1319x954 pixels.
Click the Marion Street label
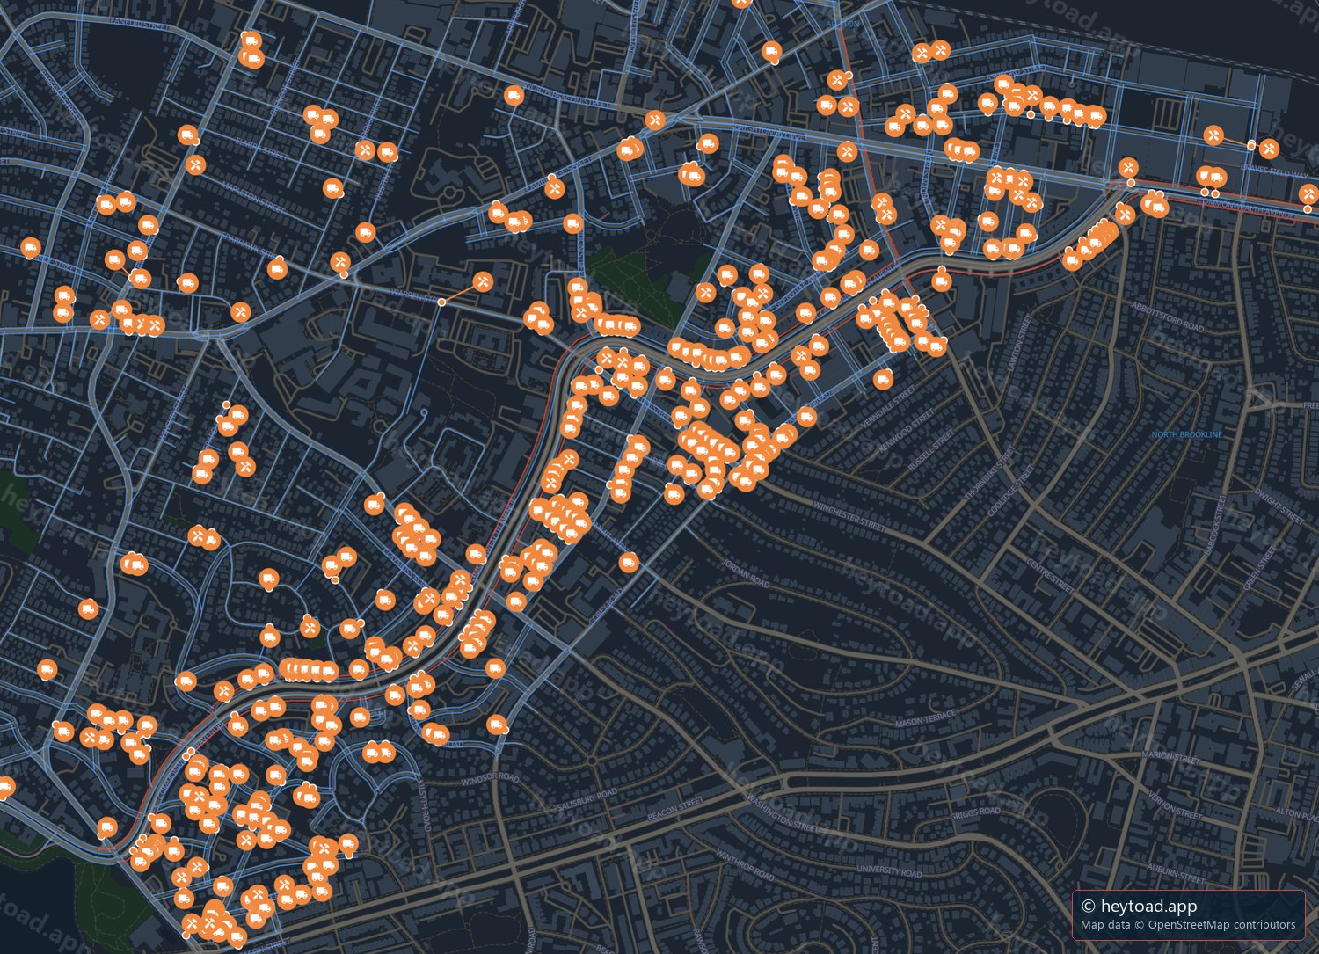(x=1170, y=757)
